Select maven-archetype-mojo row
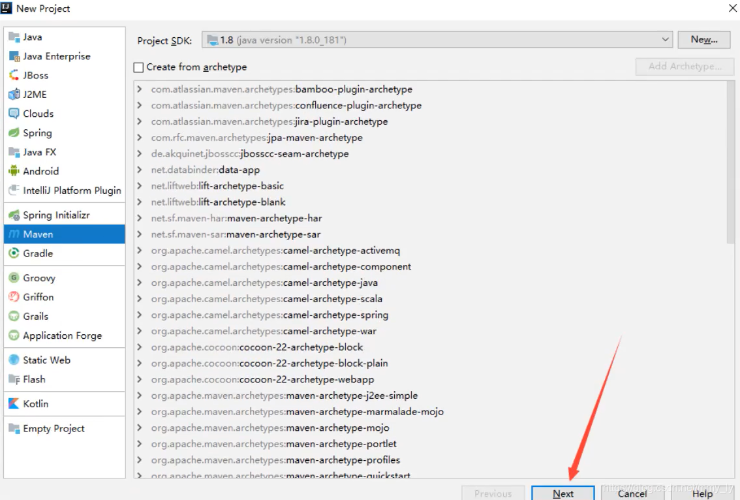 (430, 428)
